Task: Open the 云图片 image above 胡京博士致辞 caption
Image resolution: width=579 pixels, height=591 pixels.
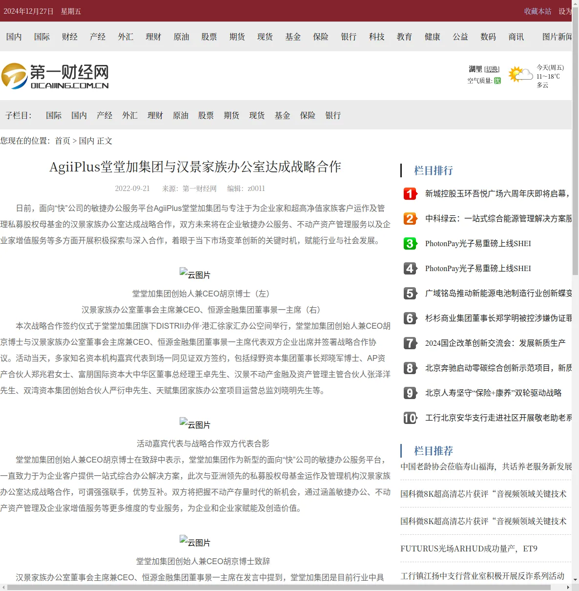Action: (x=195, y=542)
